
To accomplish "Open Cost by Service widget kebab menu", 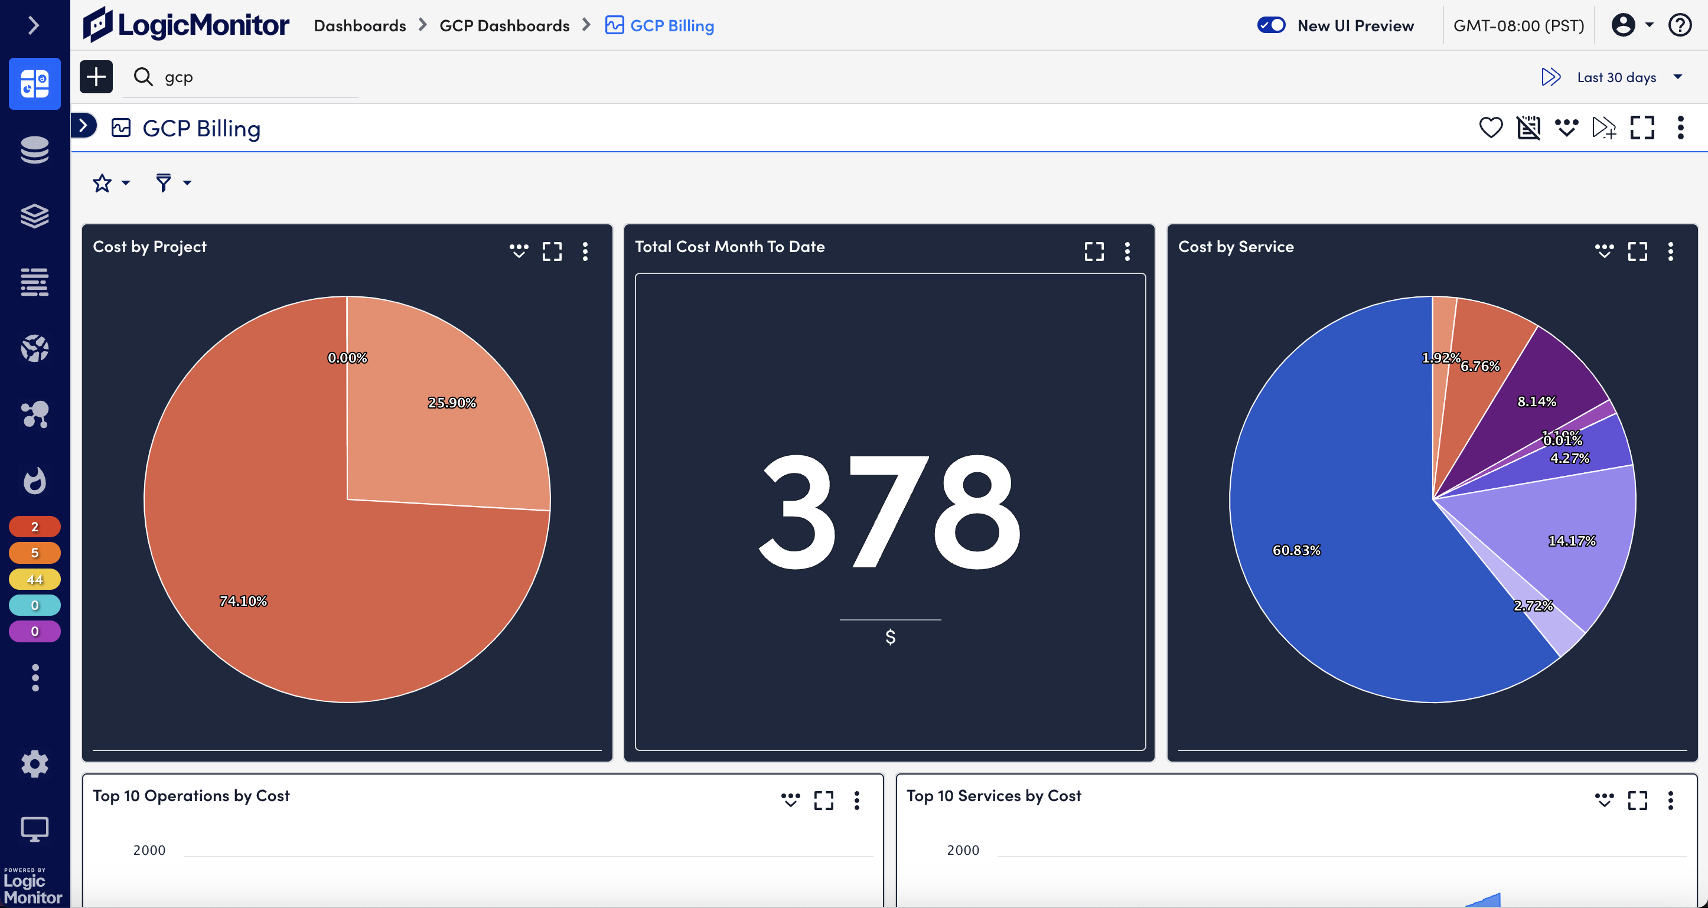I will pyautogui.click(x=1670, y=251).
